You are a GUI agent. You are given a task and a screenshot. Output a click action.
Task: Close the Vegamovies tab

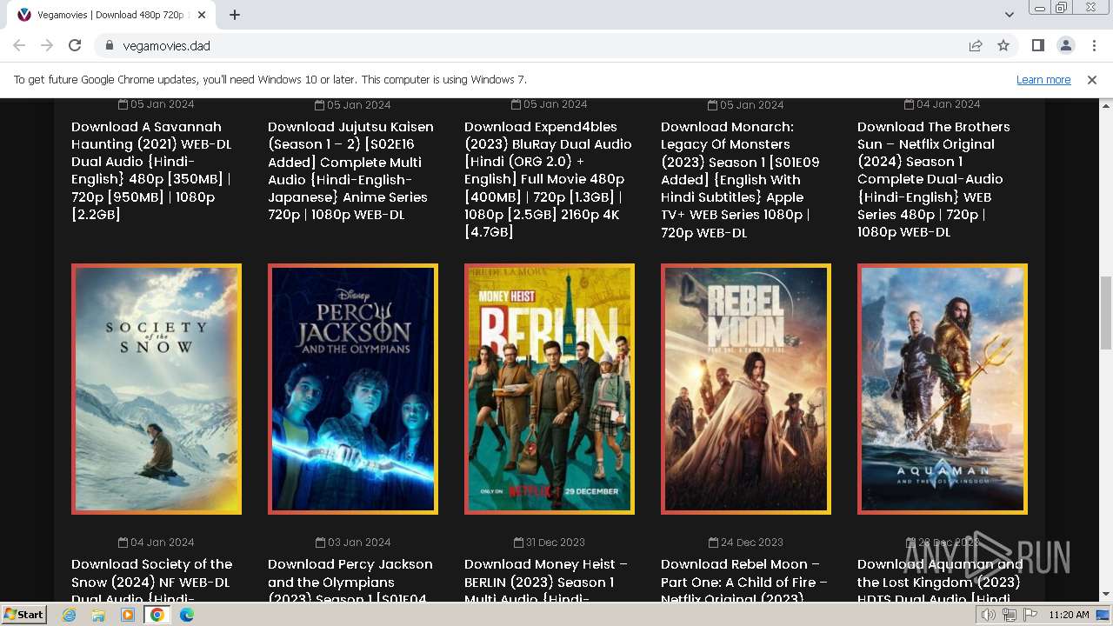[203, 15]
